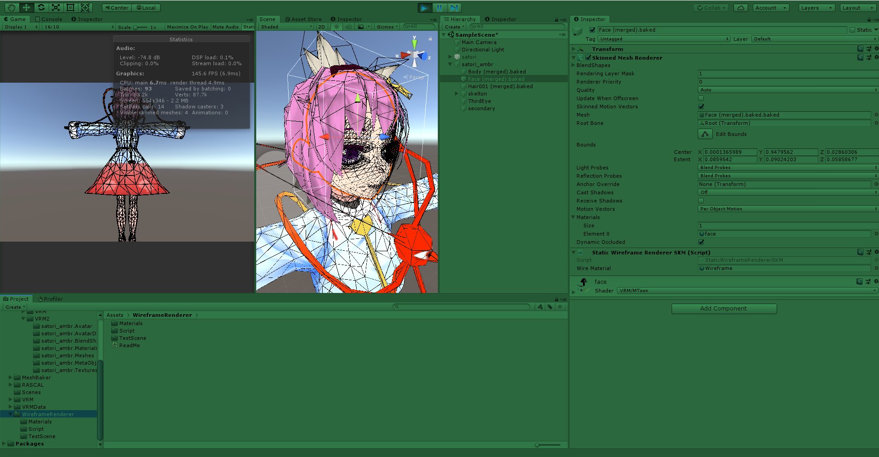Screen dimensions: 879x457
Task: Click the Renderer Priority input field
Action: click(x=788, y=82)
